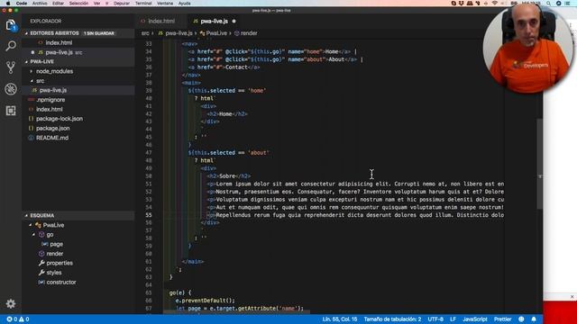This screenshot has height=324, width=577.
Task: Open the Explorer view in activity bar
Action: (11, 25)
